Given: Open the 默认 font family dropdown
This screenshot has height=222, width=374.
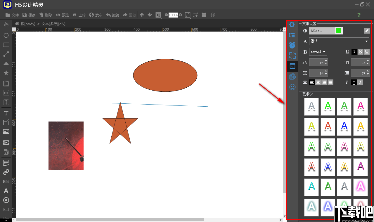Looking at the screenshot, I should [339, 41].
